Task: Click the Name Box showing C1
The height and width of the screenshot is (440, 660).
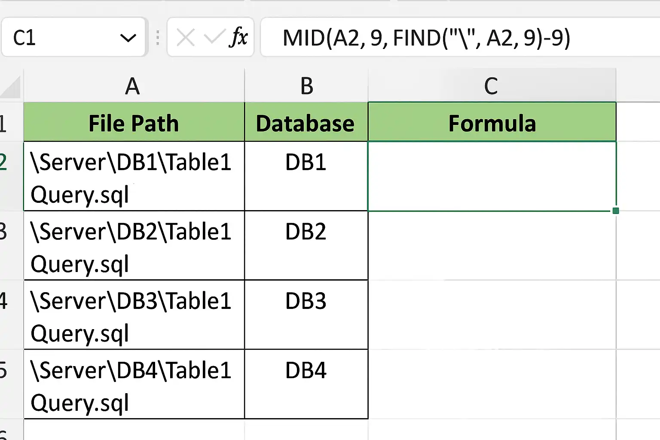Action: point(73,37)
